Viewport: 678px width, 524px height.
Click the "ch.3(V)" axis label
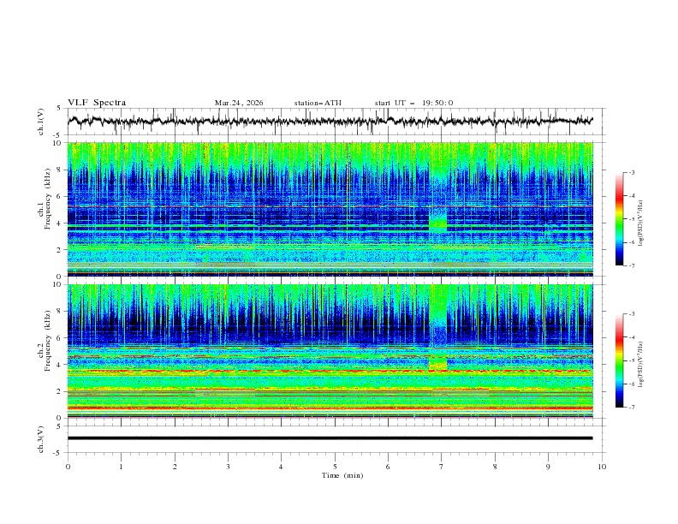point(41,439)
